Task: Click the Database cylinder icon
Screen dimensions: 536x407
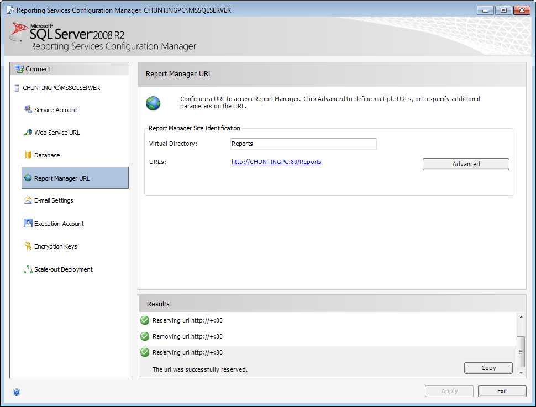Action: [x=28, y=155]
